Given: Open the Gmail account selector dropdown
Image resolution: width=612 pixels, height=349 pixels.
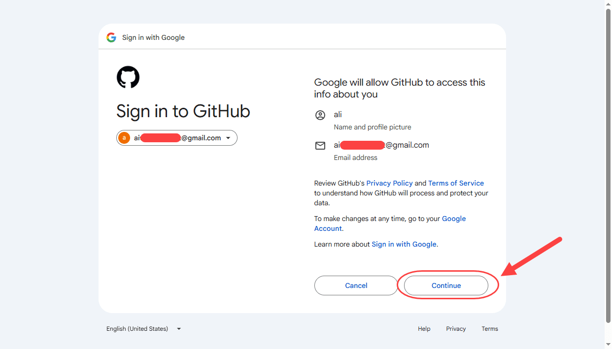Looking at the screenshot, I should coord(177,138).
